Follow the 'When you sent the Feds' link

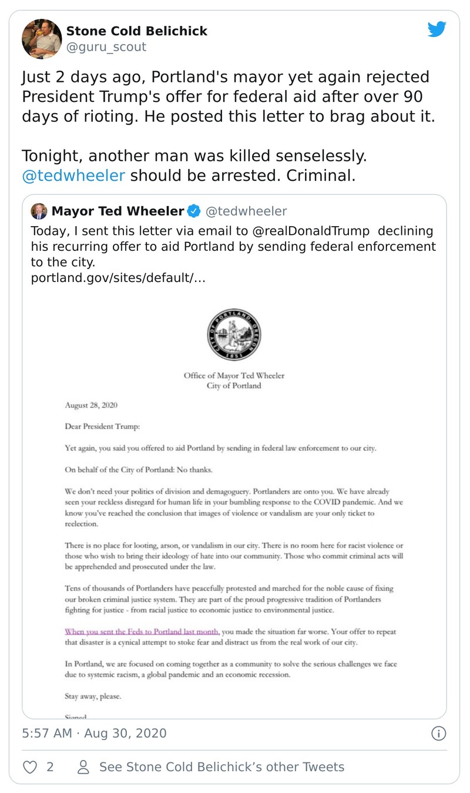tap(142, 631)
